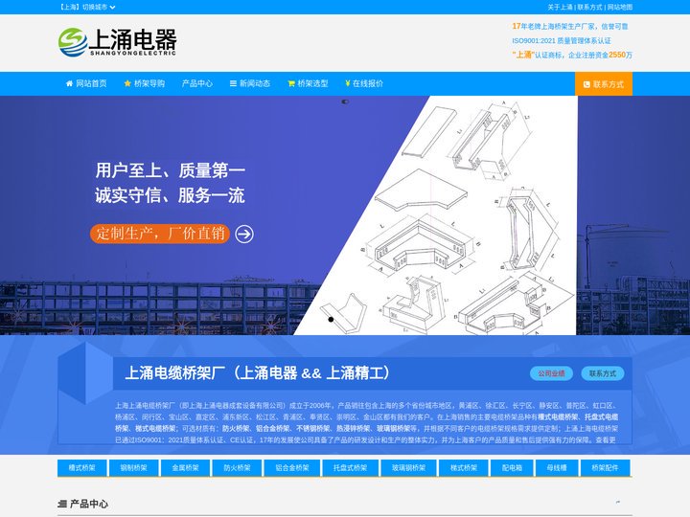The image size is (690, 517).
Task: Open the 切换城市 city dropdown
Action: pos(99,7)
